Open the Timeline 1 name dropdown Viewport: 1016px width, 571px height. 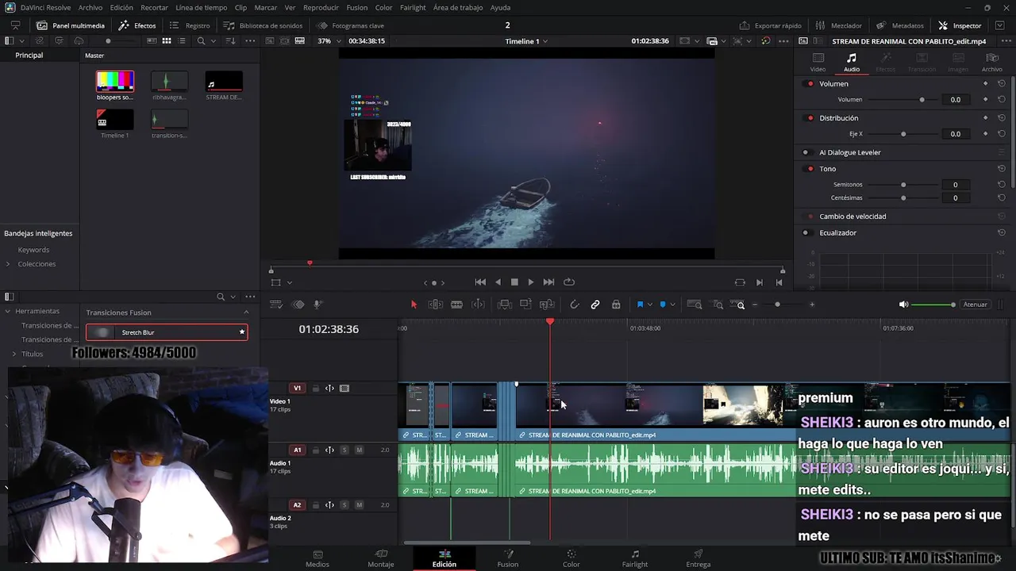(526, 41)
